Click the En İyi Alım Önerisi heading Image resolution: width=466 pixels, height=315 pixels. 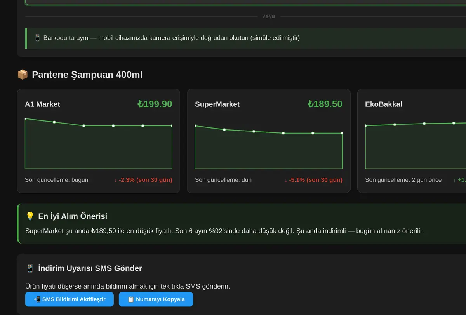click(x=73, y=216)
